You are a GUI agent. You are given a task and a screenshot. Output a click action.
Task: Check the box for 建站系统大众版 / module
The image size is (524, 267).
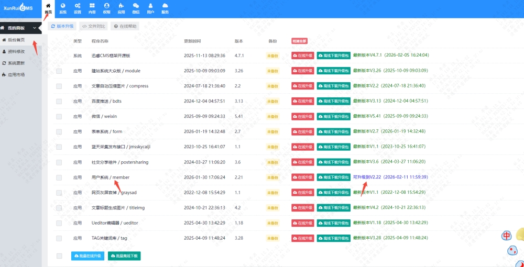pos(59,71)
